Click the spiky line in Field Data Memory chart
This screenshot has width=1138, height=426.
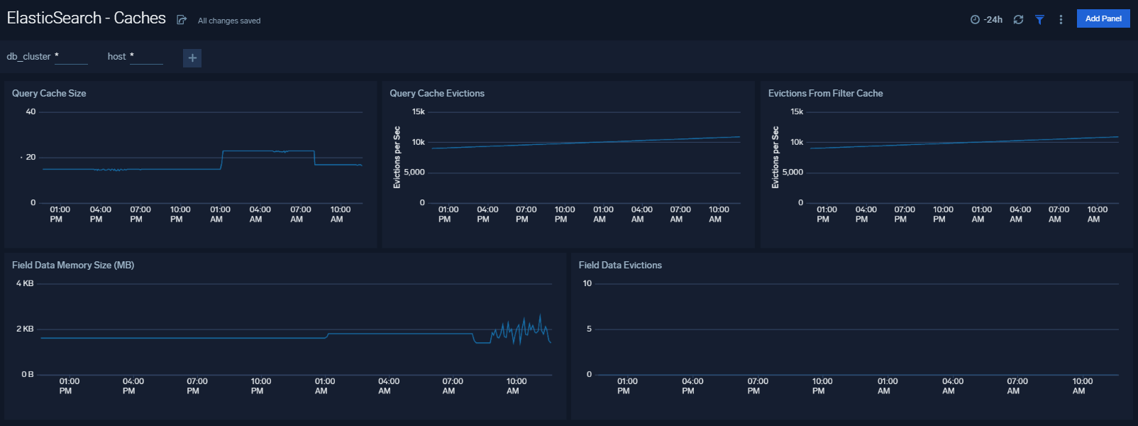point(524,330)
